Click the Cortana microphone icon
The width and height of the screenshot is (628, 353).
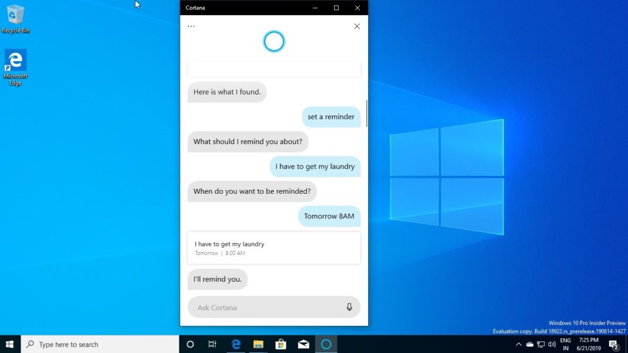click(x=349, y=307)
